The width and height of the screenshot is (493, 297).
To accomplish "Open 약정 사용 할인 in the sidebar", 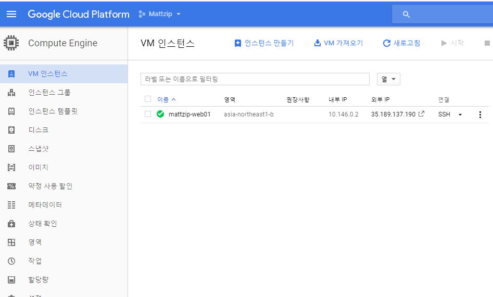I will tap(64, 186).
